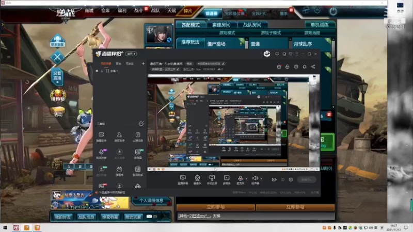Viewport: 413px width, 232px height.
Task: Click the share icon in streaming app
Action: point(313,67)
